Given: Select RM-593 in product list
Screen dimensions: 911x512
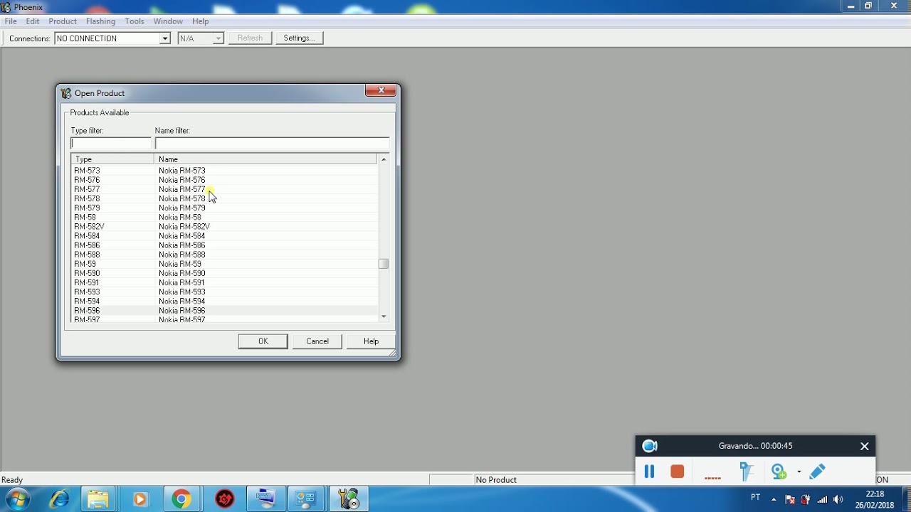Looking at the screenshot, I should pyautogui.click(x=224, y=292).
